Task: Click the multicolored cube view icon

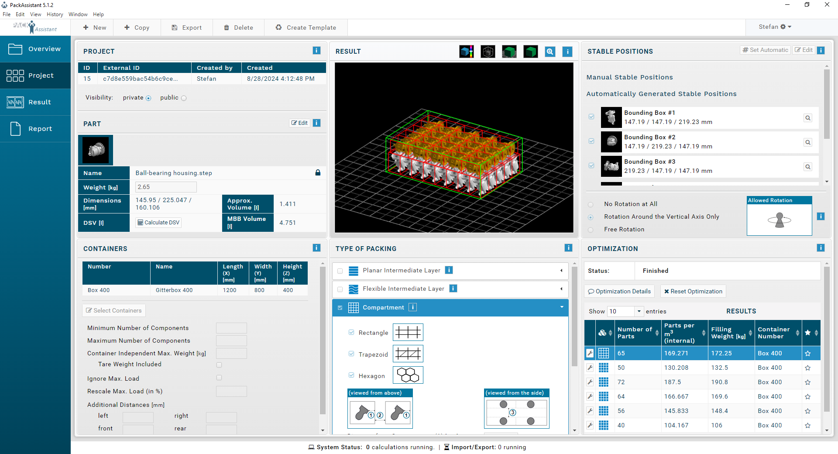Action: (x=466, y=52)
